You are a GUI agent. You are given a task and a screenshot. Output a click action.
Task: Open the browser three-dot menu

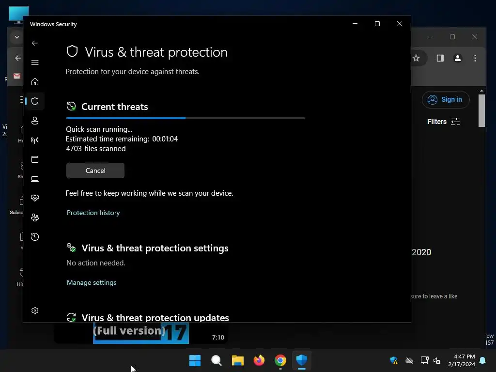click(475, 58)
